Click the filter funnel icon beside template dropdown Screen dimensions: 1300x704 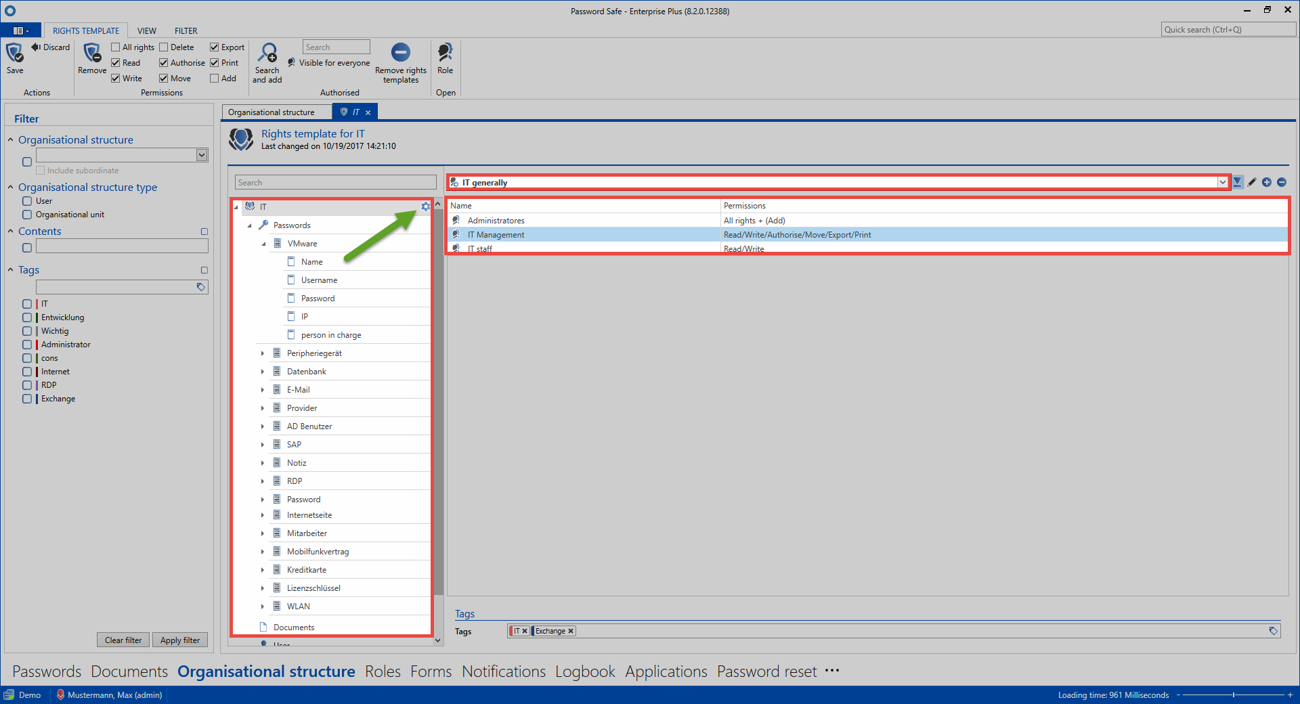pos(1238,182)
